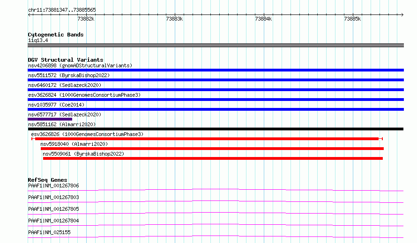
Task: Click the PAAF1|NM_025155 transcript label
Action: 49,232
